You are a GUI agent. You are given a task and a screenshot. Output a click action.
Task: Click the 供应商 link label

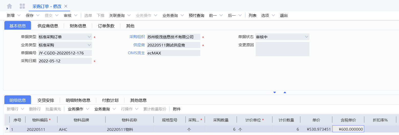(139, 45)
